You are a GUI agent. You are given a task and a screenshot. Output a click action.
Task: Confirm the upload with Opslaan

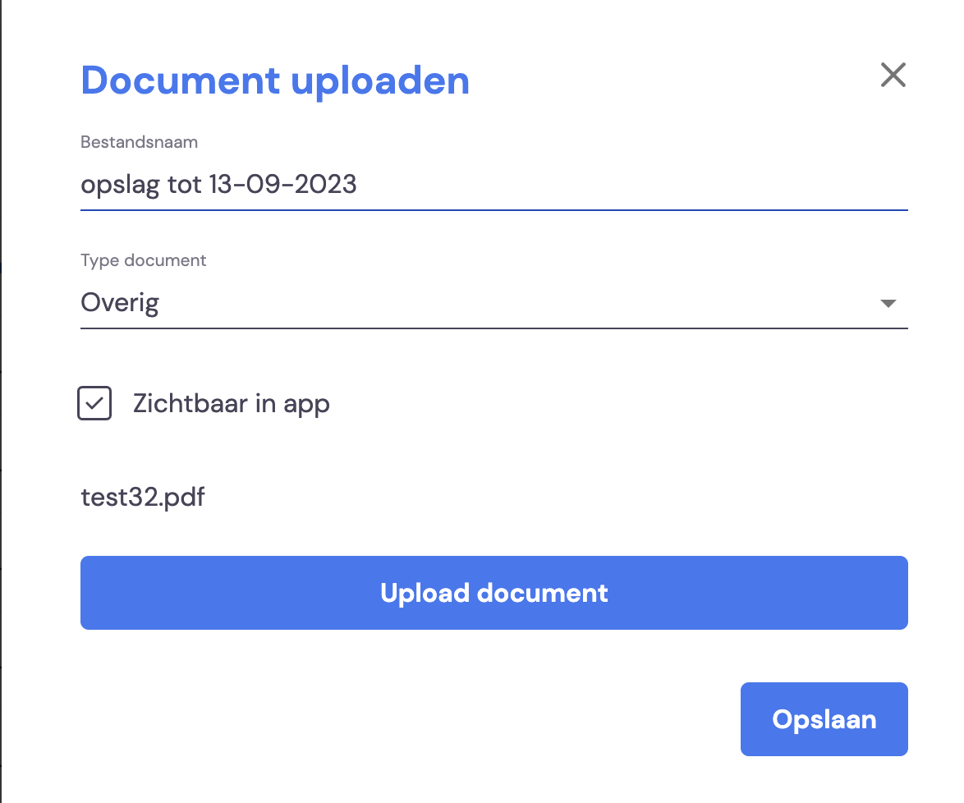pos(824,718)
